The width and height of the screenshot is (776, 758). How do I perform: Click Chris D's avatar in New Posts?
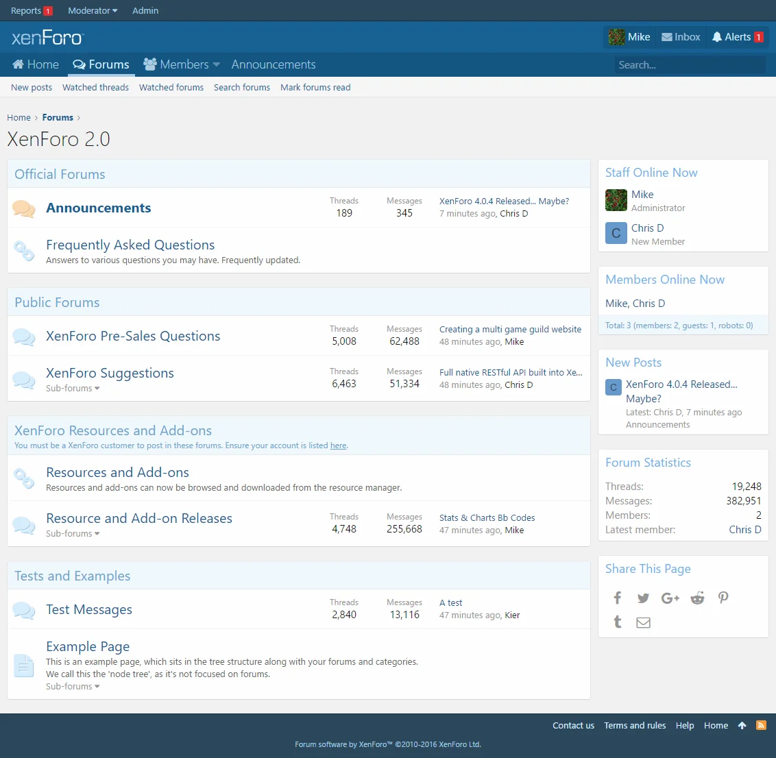tap(614, 387)
